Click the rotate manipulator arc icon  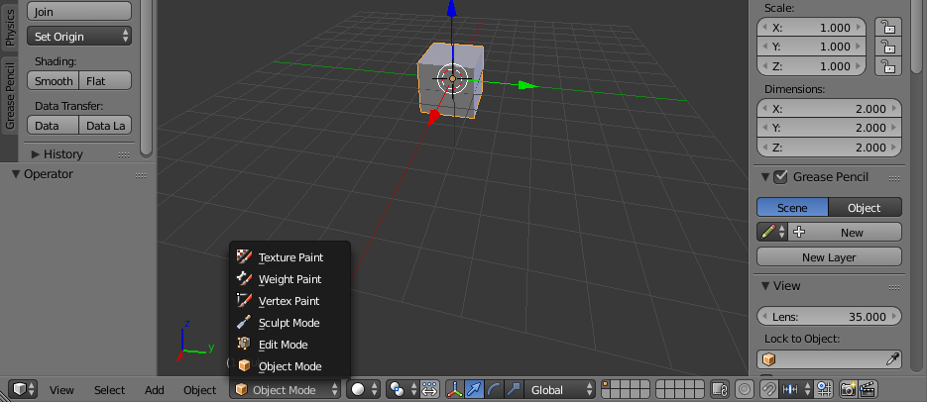[494, 390]
